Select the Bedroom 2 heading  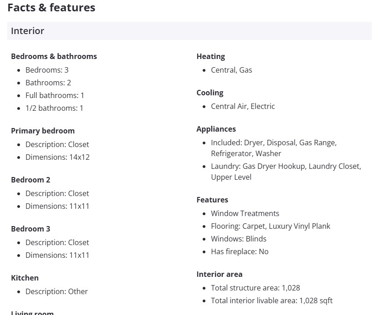pos(30,180)
